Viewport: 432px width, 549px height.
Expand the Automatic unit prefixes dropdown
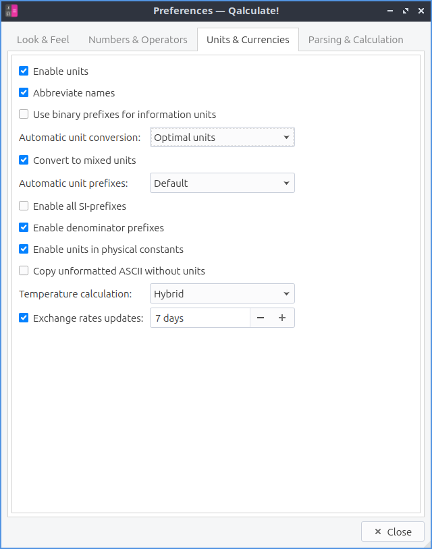click(x=222, y=183)
